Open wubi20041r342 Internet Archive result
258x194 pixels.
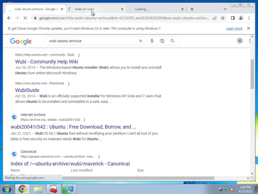pyautogui.click(x=73, y=127)
